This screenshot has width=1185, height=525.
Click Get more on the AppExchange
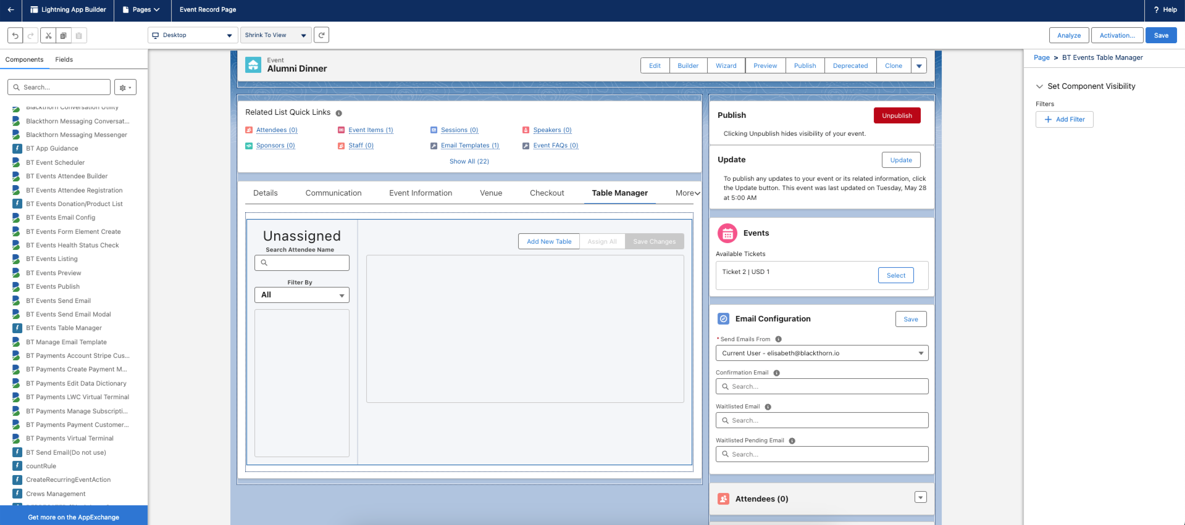pyautogui.click(x=73, y=517)
